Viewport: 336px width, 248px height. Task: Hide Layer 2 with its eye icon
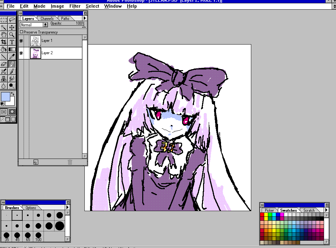point(21,53)
